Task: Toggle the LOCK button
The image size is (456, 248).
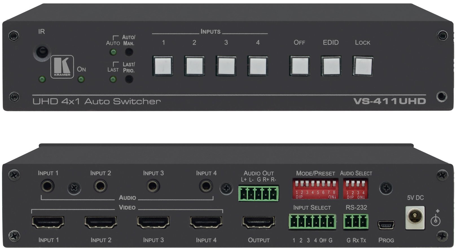Action: point(363,66)
